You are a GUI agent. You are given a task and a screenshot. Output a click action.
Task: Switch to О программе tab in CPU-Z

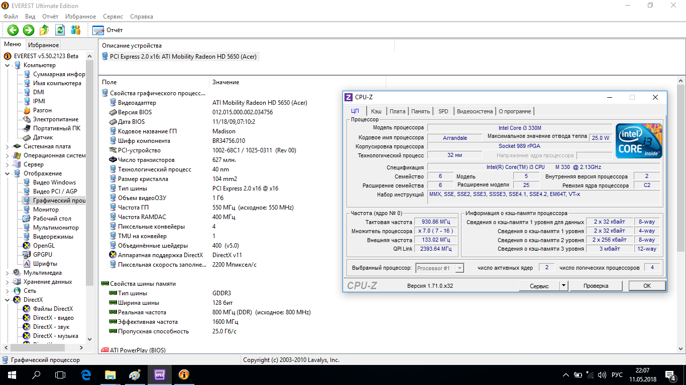tap(515, 111)
